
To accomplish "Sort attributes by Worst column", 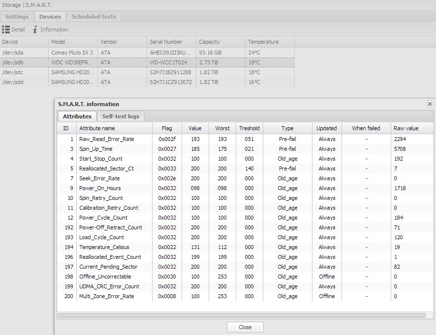I will click(222, 128).
